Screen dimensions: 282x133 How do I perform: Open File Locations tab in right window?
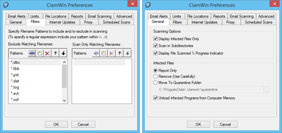point(198,16)
